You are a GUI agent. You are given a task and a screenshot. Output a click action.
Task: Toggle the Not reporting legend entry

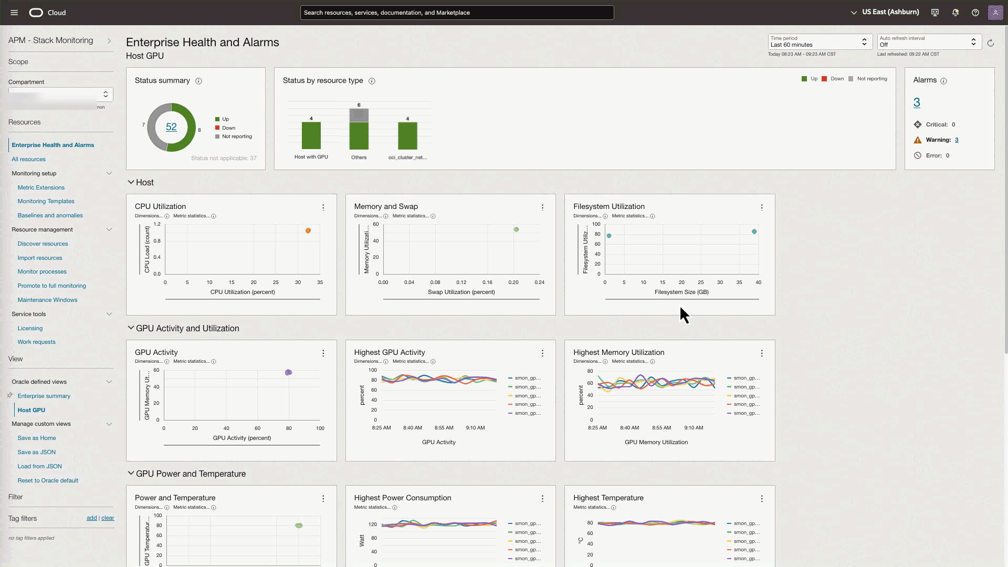pos(868,79)
